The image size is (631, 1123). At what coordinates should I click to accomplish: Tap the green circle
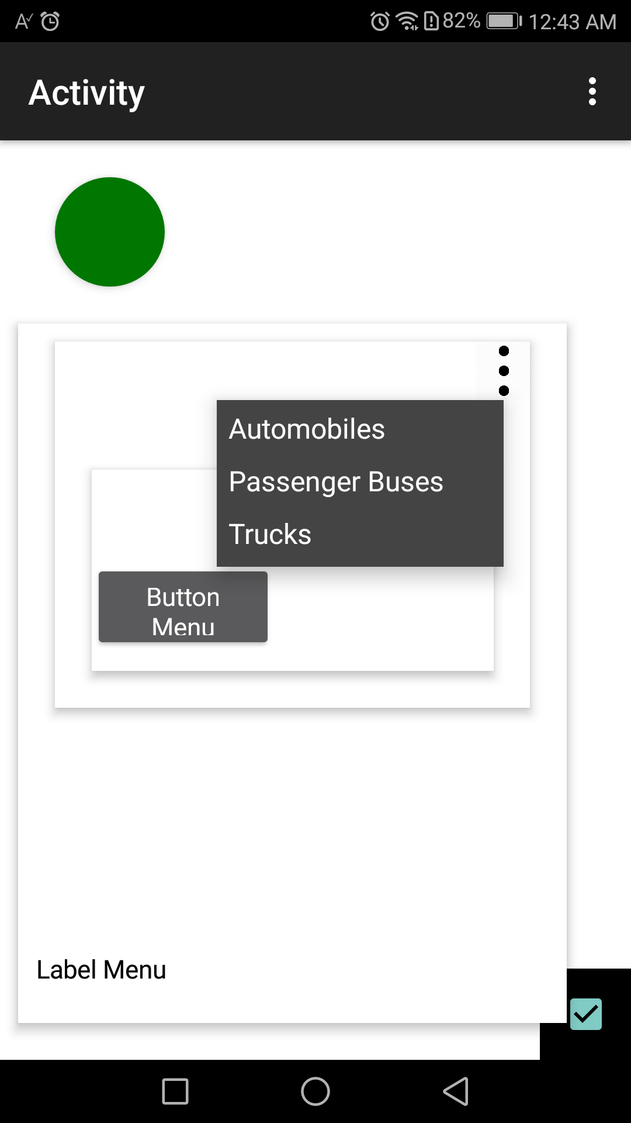point(110,232)
